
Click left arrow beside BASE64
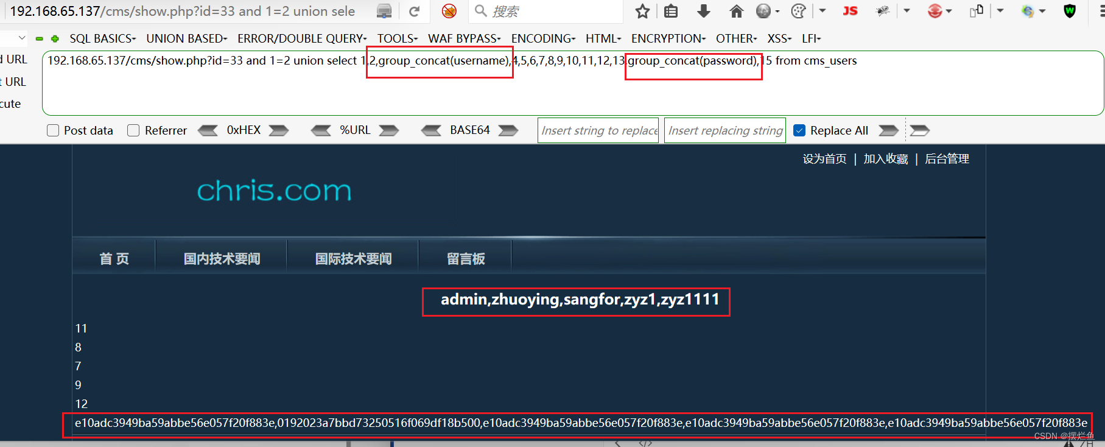431,130
